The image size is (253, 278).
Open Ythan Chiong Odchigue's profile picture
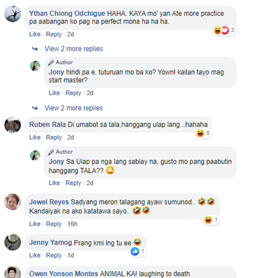pos(12,14)
